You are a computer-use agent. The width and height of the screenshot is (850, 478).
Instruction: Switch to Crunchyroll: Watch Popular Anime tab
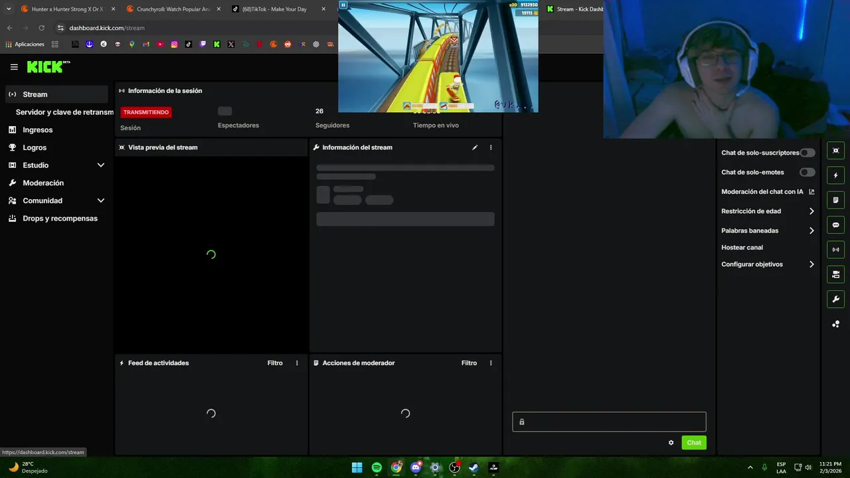click(173, 9)
